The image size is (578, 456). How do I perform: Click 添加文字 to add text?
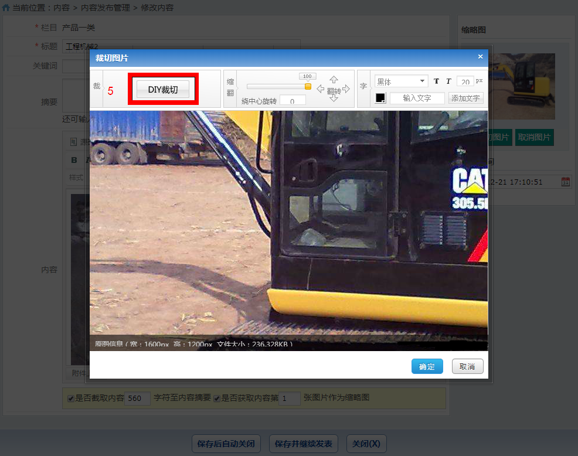pos(465,98)
